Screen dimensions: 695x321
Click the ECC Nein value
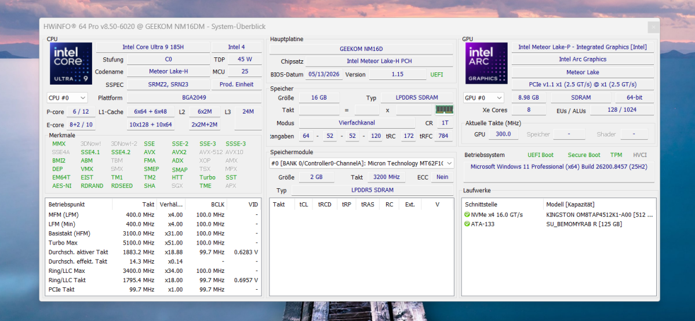click(442, 177)
